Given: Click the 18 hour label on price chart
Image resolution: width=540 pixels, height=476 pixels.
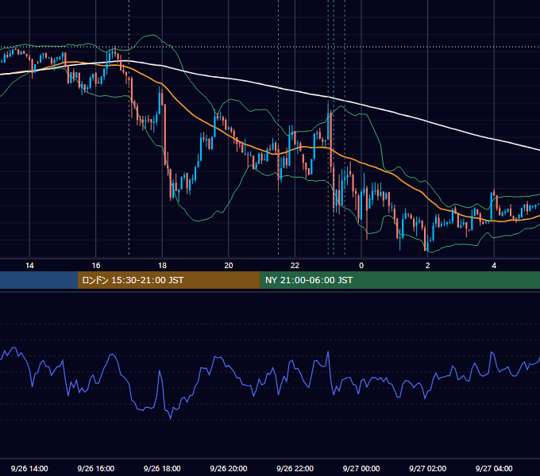Looking at the screenshot, I should (162, 266).
